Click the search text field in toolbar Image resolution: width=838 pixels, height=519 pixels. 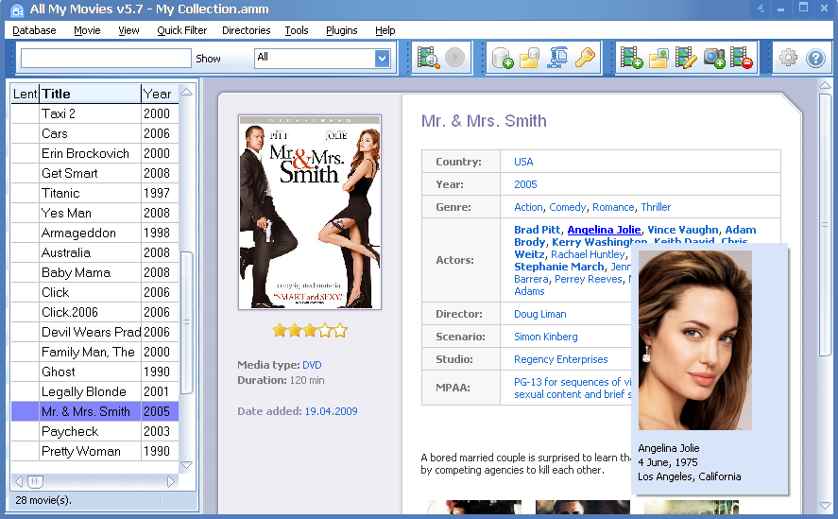coord(106,58)
